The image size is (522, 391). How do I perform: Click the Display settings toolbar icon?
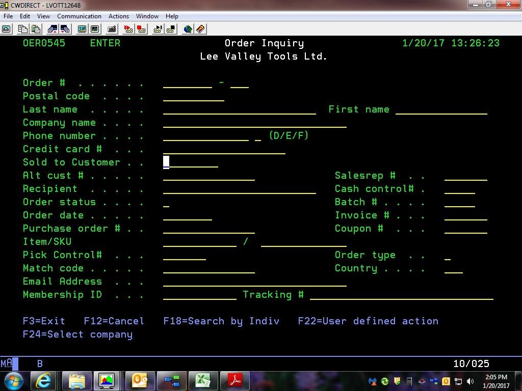82,29
